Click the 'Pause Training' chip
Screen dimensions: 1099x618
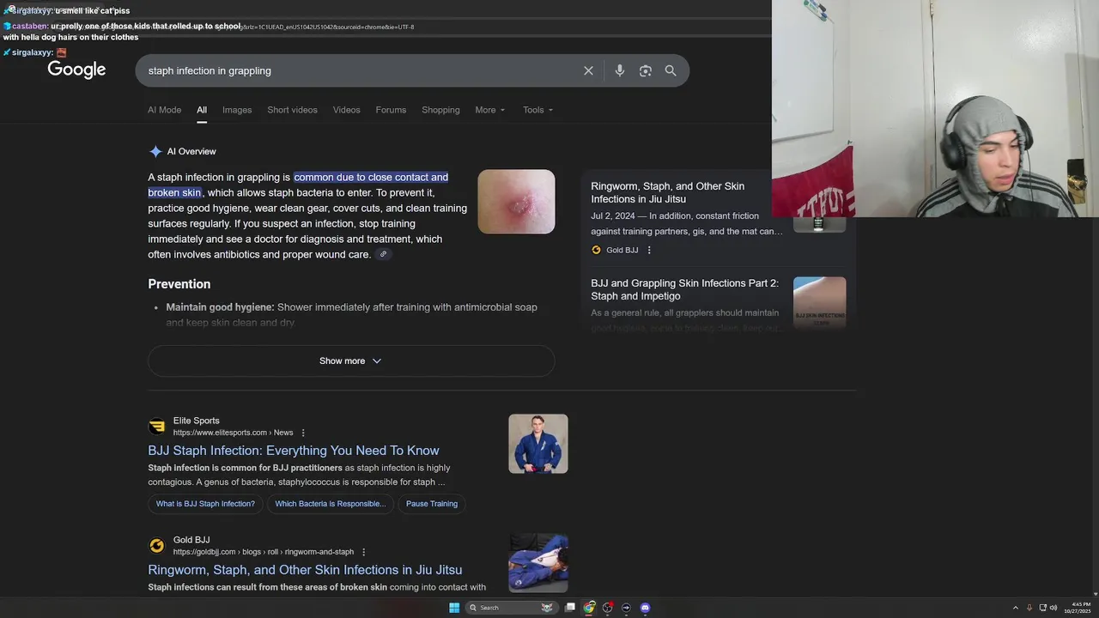coord(432,504)
